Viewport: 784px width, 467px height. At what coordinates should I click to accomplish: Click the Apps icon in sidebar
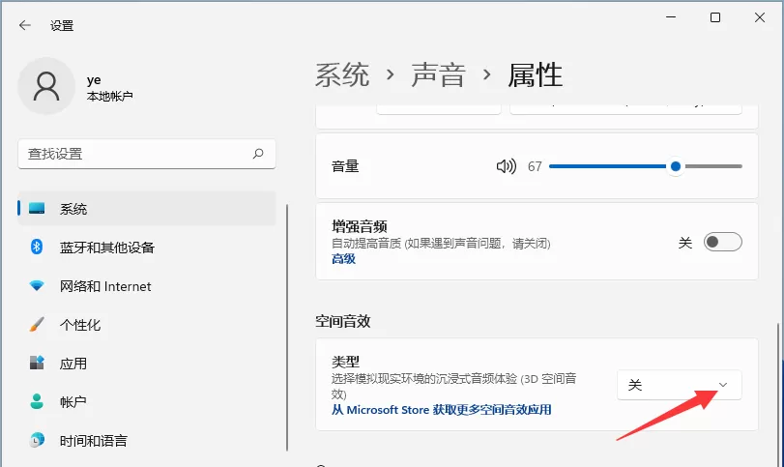click(37, 363)
